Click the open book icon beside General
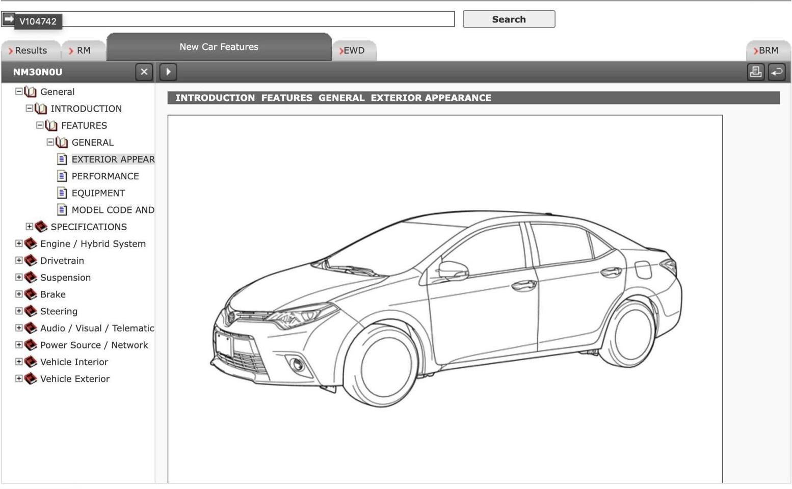Image resolution: width=792 pixels, height=489 pixels. pos(31,92)
